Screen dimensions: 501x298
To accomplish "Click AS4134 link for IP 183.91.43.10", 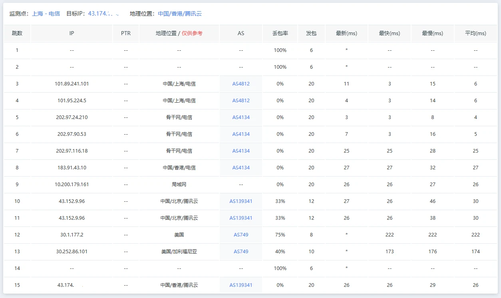I will (x=241, y=168).
